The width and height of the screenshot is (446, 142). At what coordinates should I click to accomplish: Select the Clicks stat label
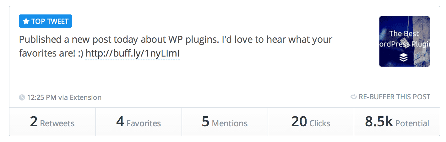coord(320,123)
